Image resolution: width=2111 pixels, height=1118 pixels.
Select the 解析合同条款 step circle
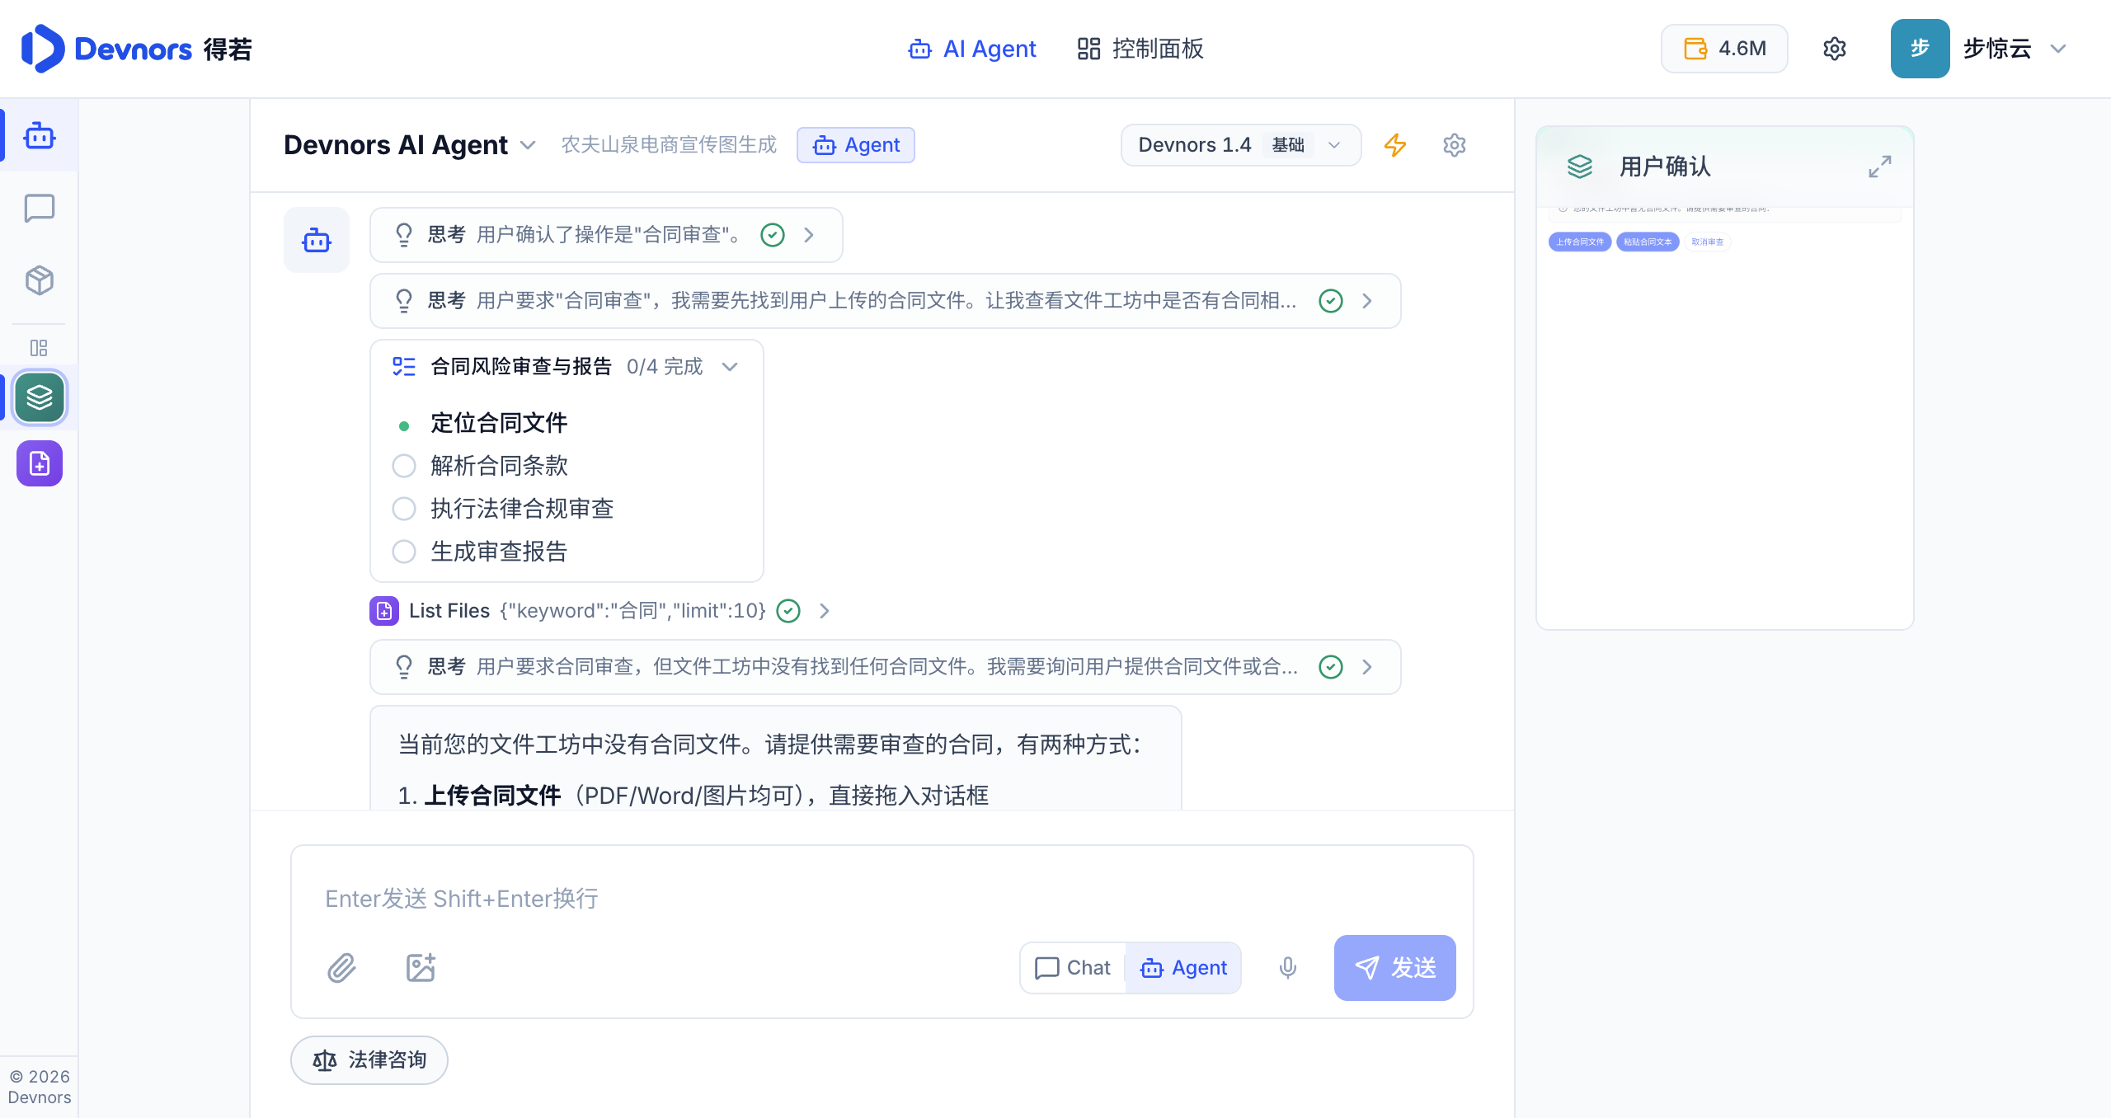click(x=404, y=466)
